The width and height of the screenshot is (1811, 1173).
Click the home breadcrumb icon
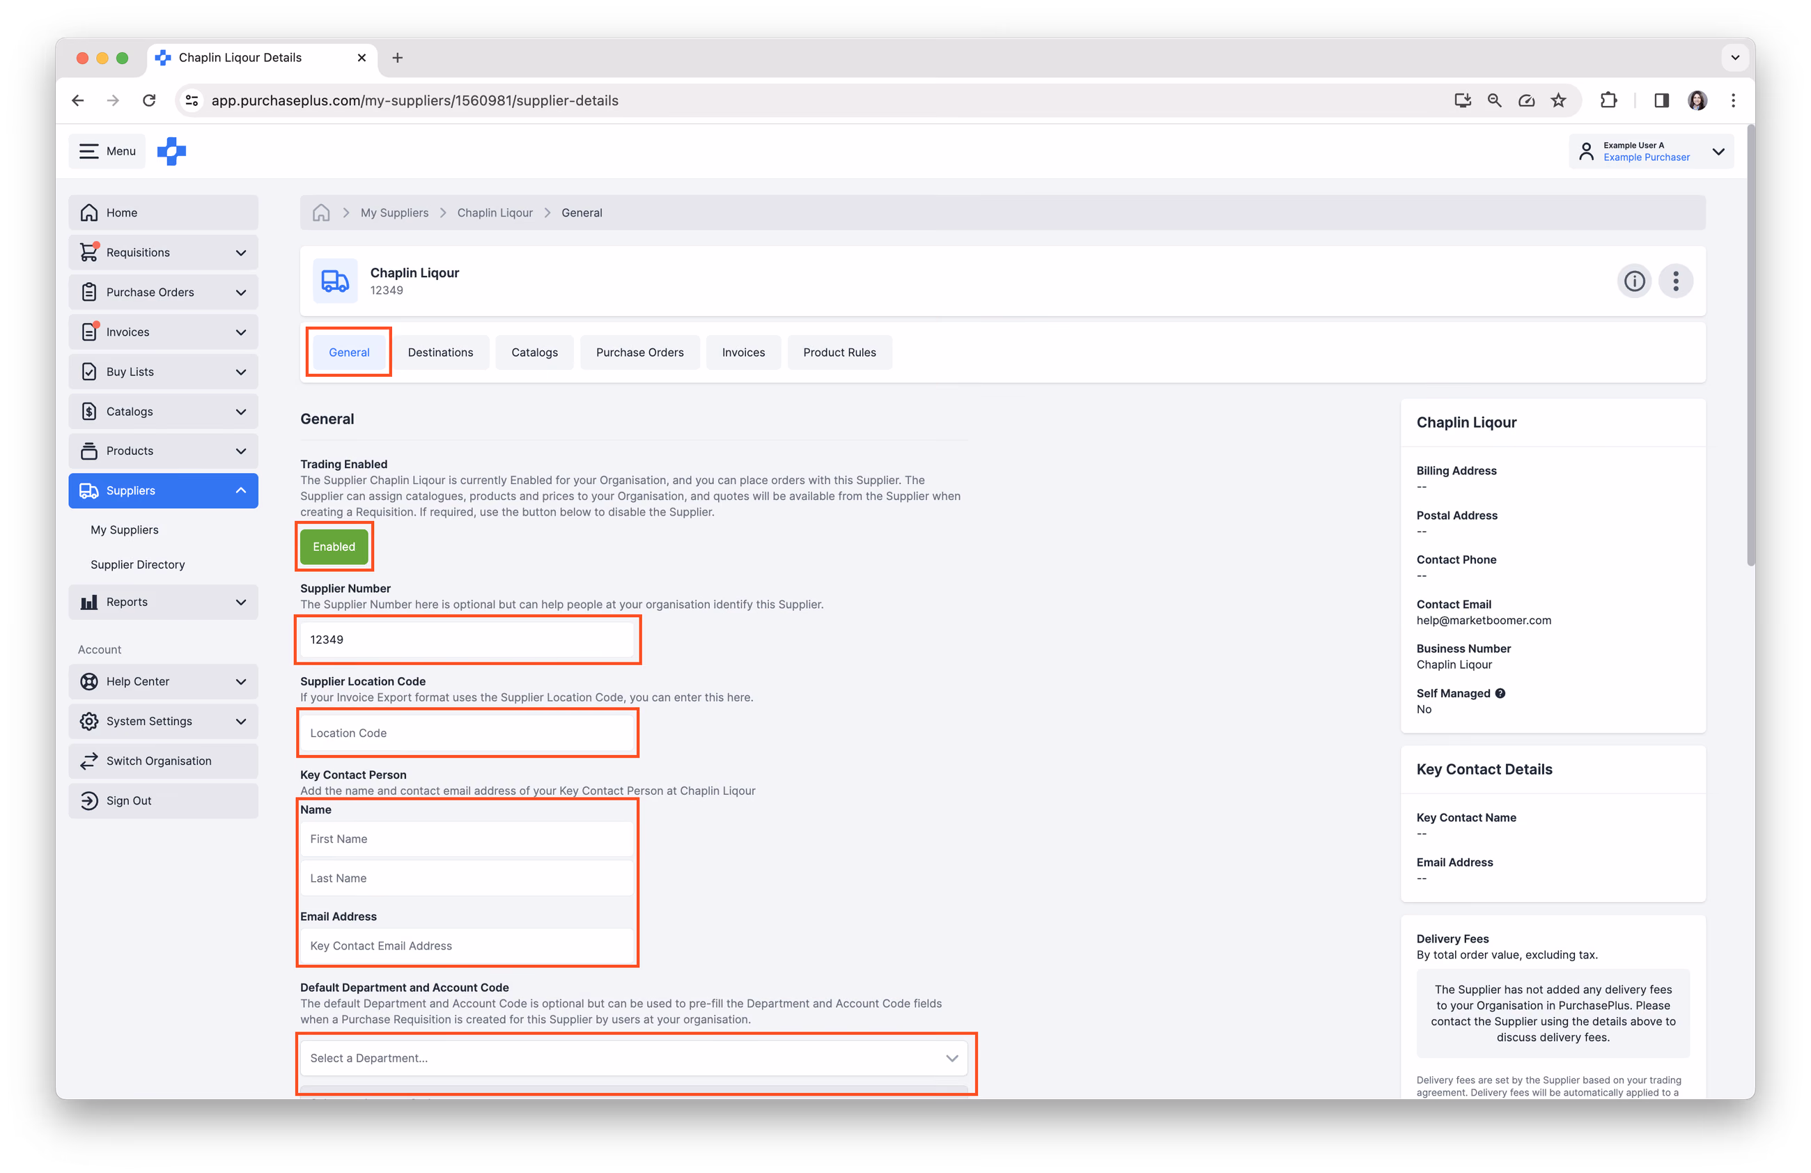point(321,212)
